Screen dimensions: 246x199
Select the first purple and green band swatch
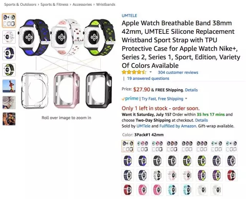pyautogui.click(x=201, y=175)
